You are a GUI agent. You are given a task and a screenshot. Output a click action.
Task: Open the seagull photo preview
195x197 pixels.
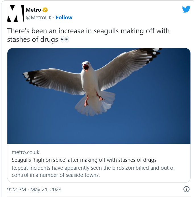coord(99,96)
